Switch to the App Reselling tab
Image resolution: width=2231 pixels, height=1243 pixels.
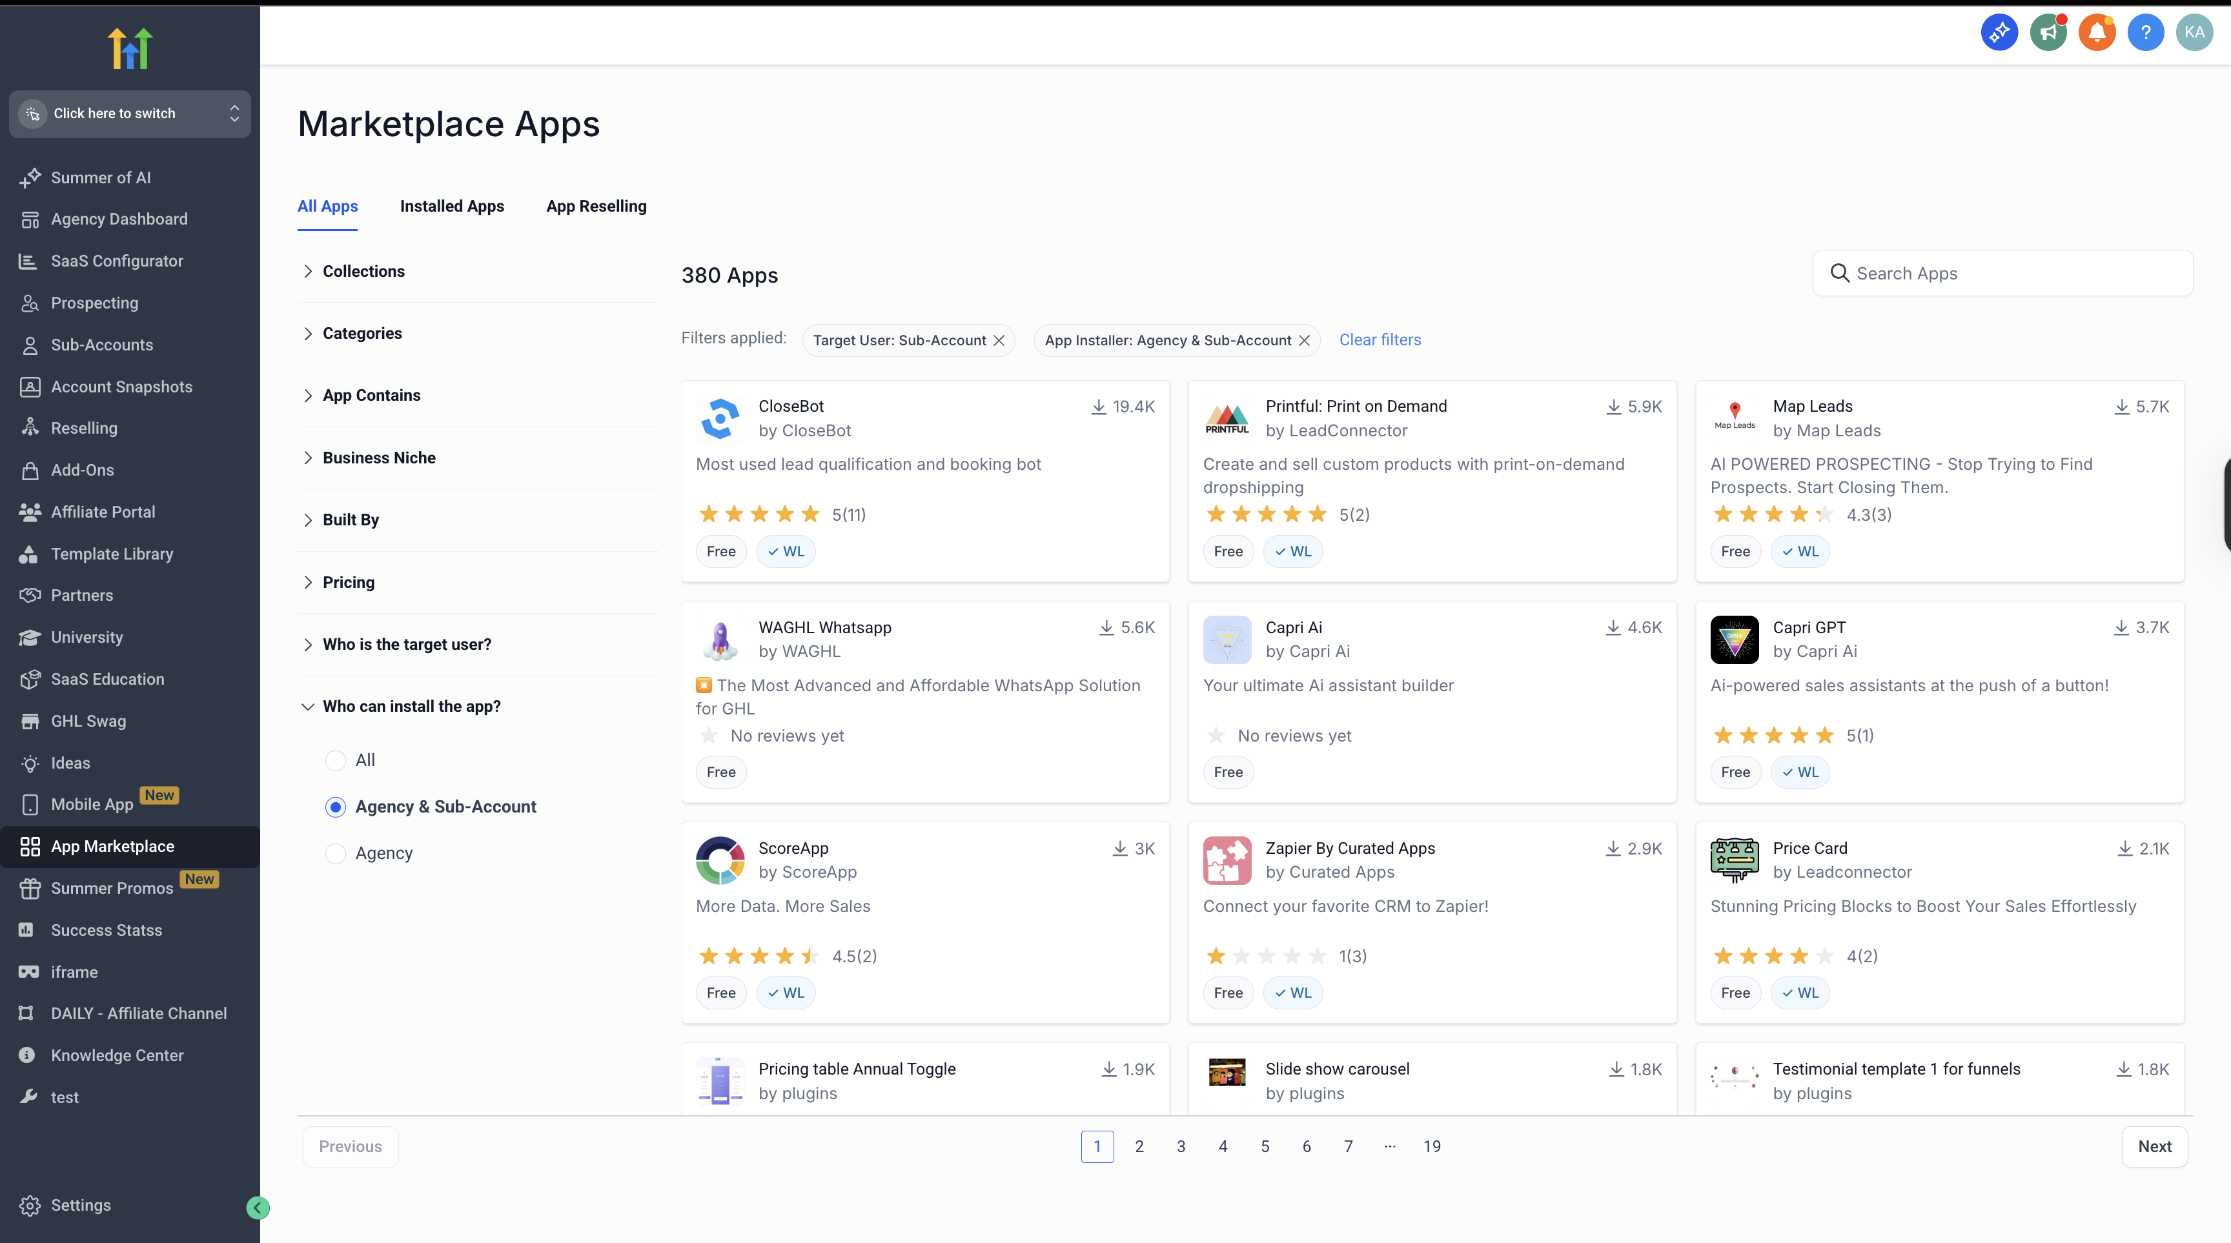596,206
